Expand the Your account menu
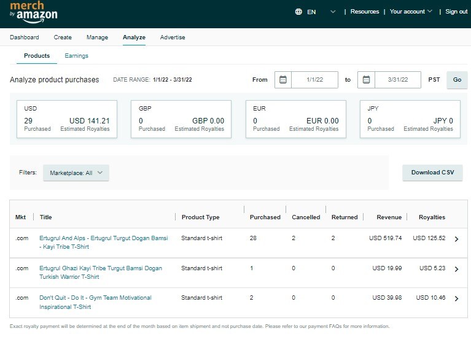471x339 pixels. [411, 12]
